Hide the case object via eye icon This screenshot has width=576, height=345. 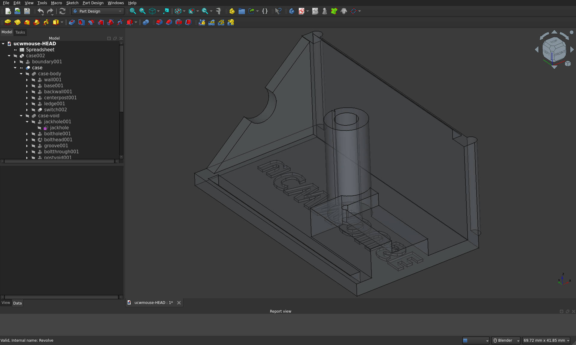click(x=21, y=68)
